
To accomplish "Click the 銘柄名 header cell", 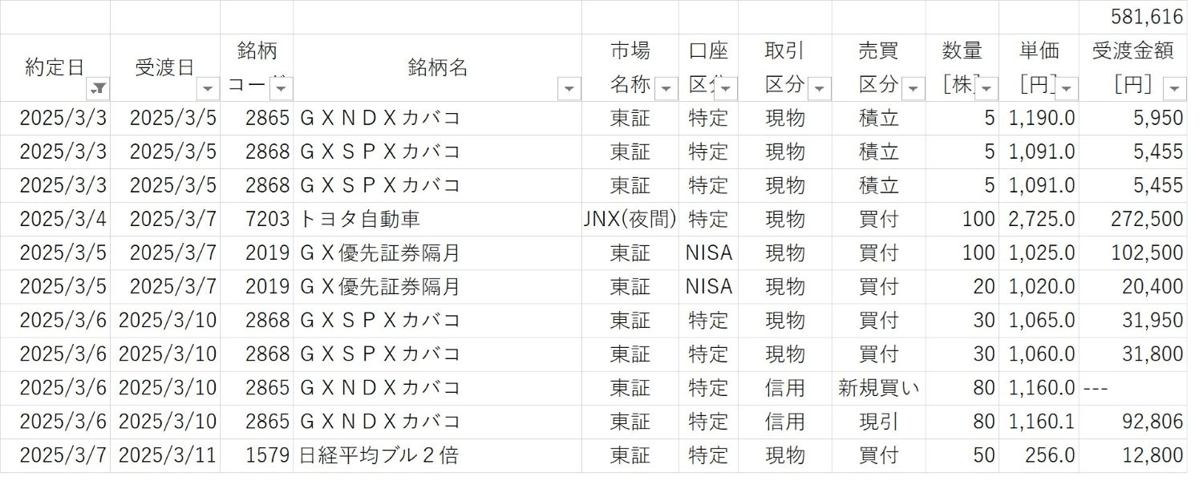I will tap(437, 67).
